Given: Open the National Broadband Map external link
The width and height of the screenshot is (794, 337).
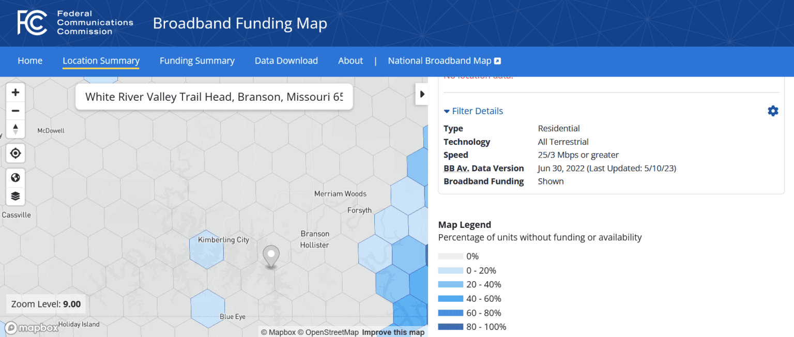Looking at the screenshot, I should 444,60.
